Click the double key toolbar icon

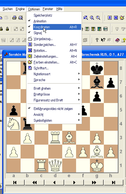point(93,29)
